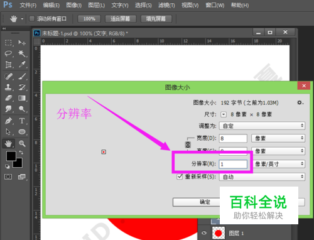Click the 100% zoom button

pyautogui.click(x=89, y=19)
